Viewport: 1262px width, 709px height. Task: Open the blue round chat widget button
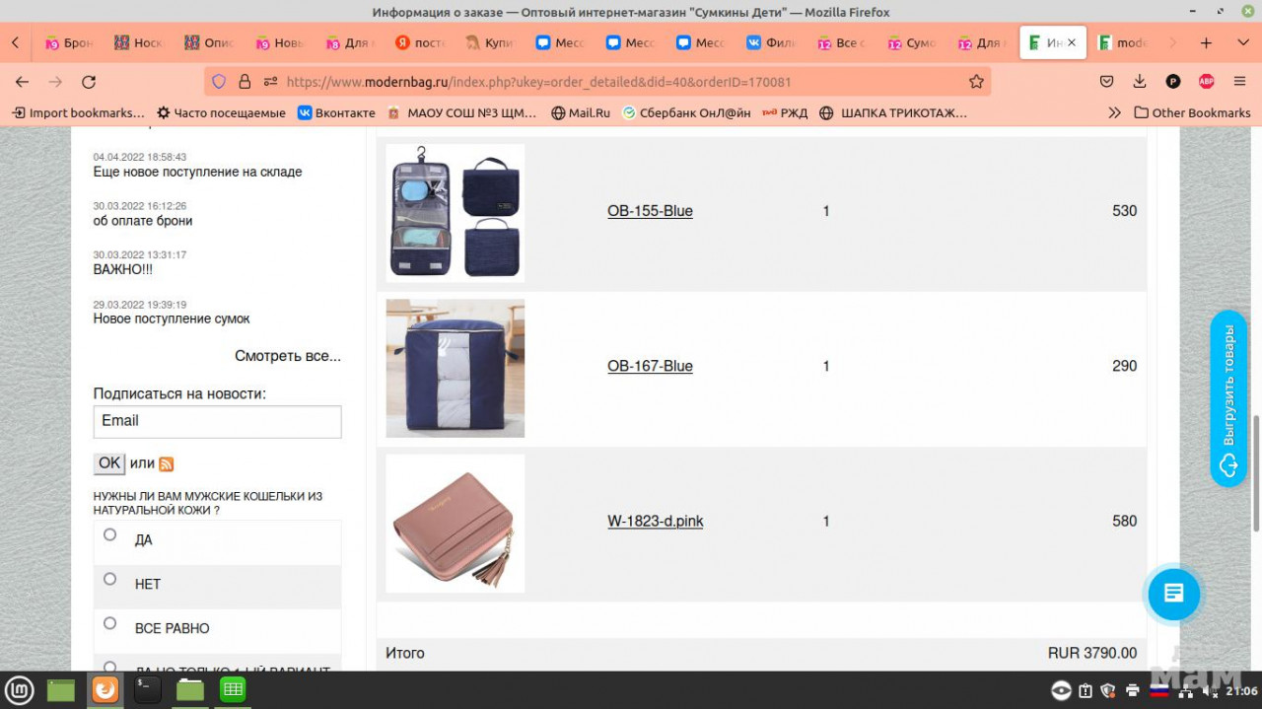click(1173, 593)
